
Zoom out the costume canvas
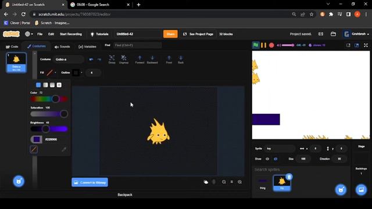pos(224,182)
